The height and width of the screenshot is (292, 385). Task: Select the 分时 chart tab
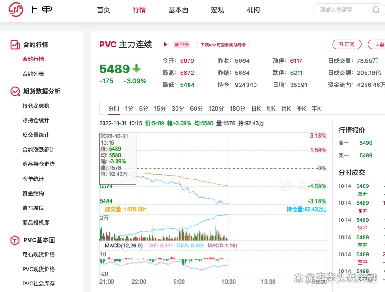tap(114, 109)
